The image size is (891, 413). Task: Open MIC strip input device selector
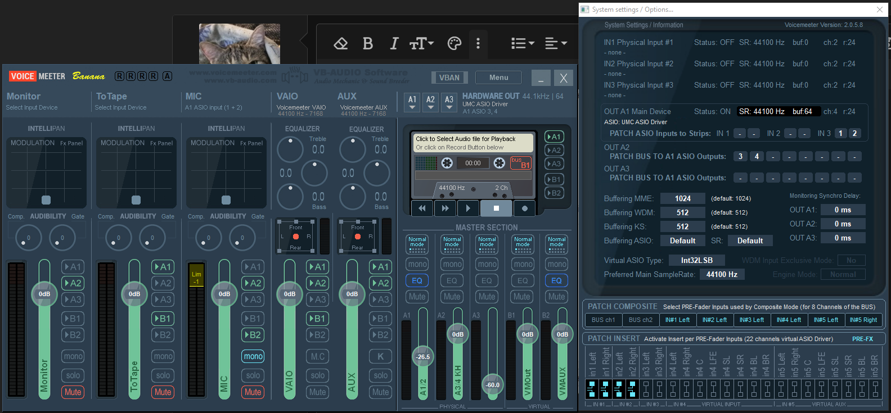(214, 107)
